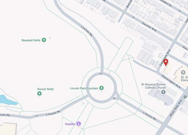188x135 pixels.
Task: Click the small gray building near Baseball fields
Action: coord(50,38)
